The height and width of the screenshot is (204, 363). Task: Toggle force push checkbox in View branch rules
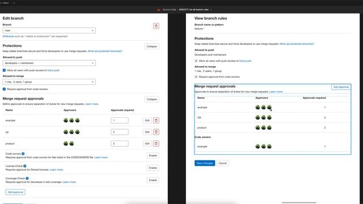[196, 61]
